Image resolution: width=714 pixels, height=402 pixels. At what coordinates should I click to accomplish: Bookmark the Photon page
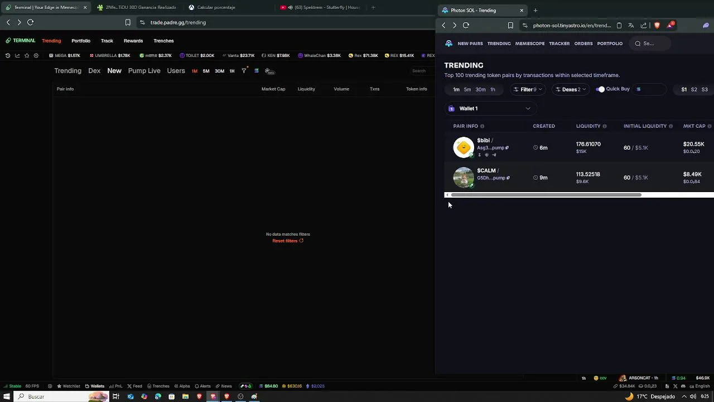(510, 25)
